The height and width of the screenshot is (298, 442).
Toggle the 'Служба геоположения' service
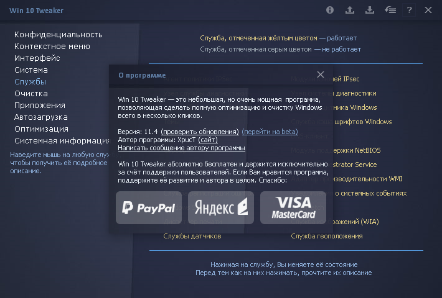pos(327,236)
